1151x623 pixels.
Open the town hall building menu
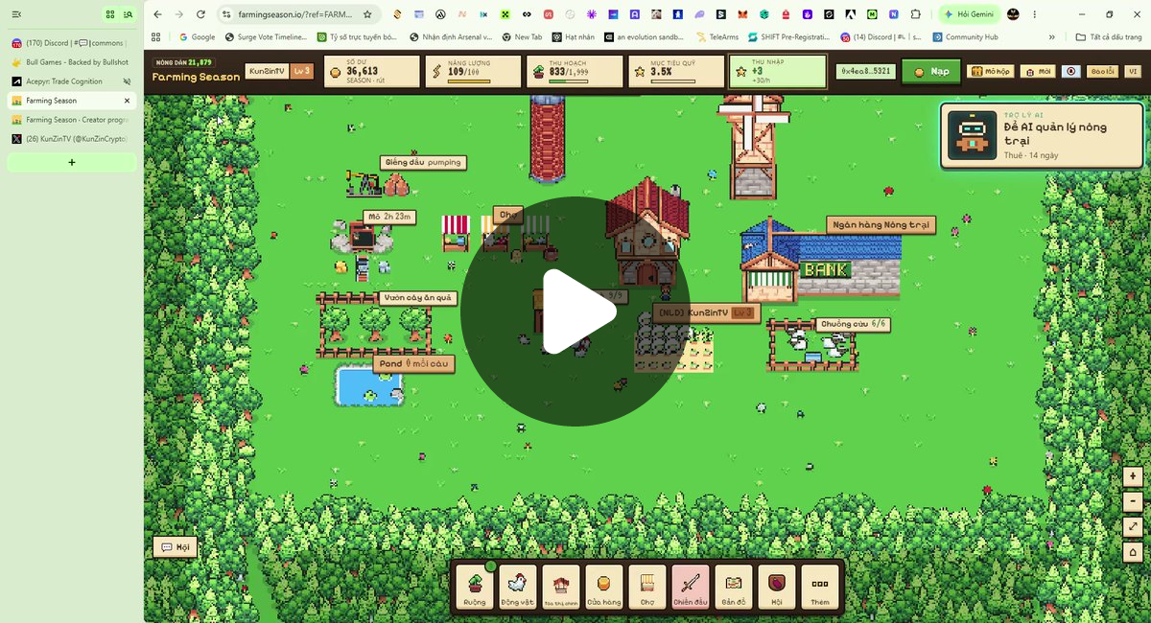561,587
